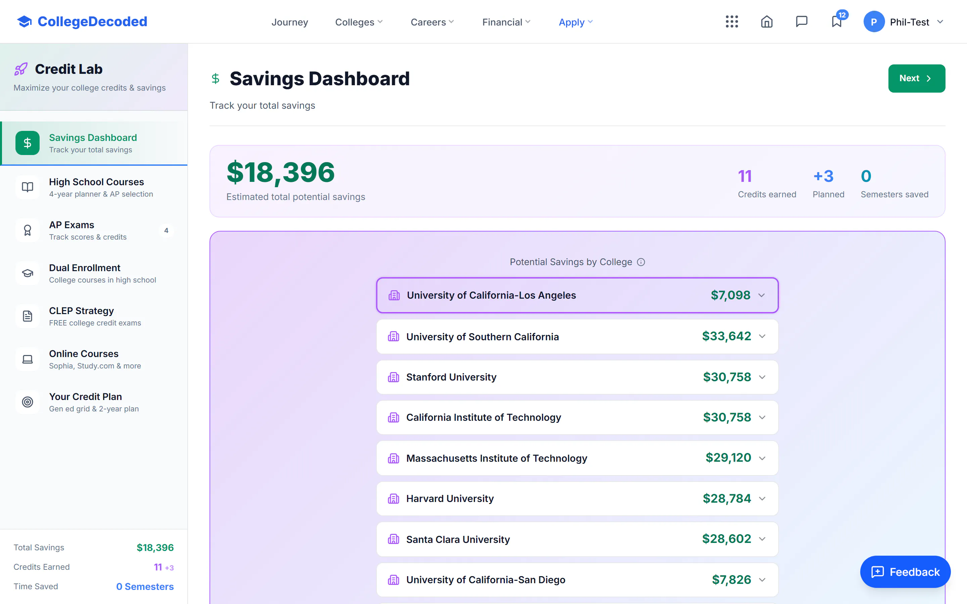Open bookmarks icon with 12 badge
This screenshot has width=967, height=604.
[x=837, y=21]
